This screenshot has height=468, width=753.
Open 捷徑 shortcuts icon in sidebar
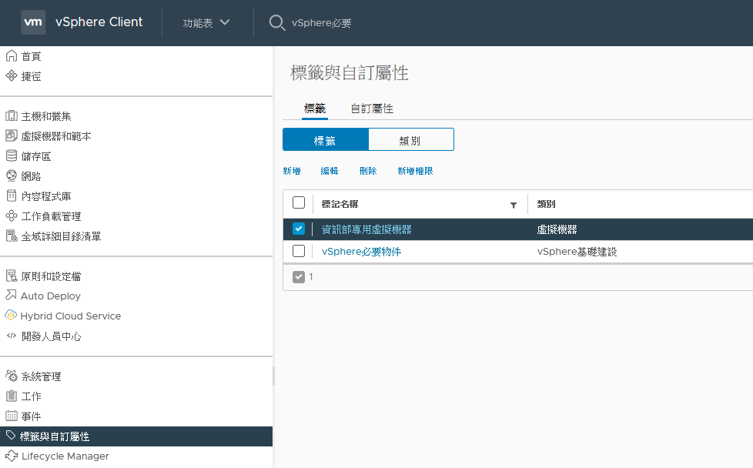11,76
